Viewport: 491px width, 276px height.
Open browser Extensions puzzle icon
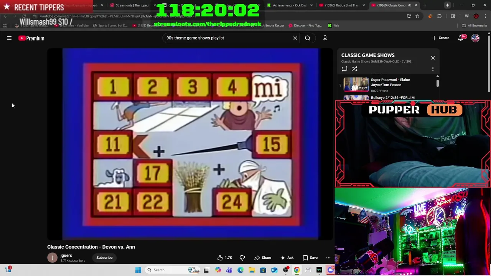[440, 16]
